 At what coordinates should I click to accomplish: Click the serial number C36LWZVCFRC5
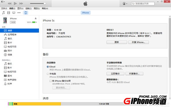point(64,37)
